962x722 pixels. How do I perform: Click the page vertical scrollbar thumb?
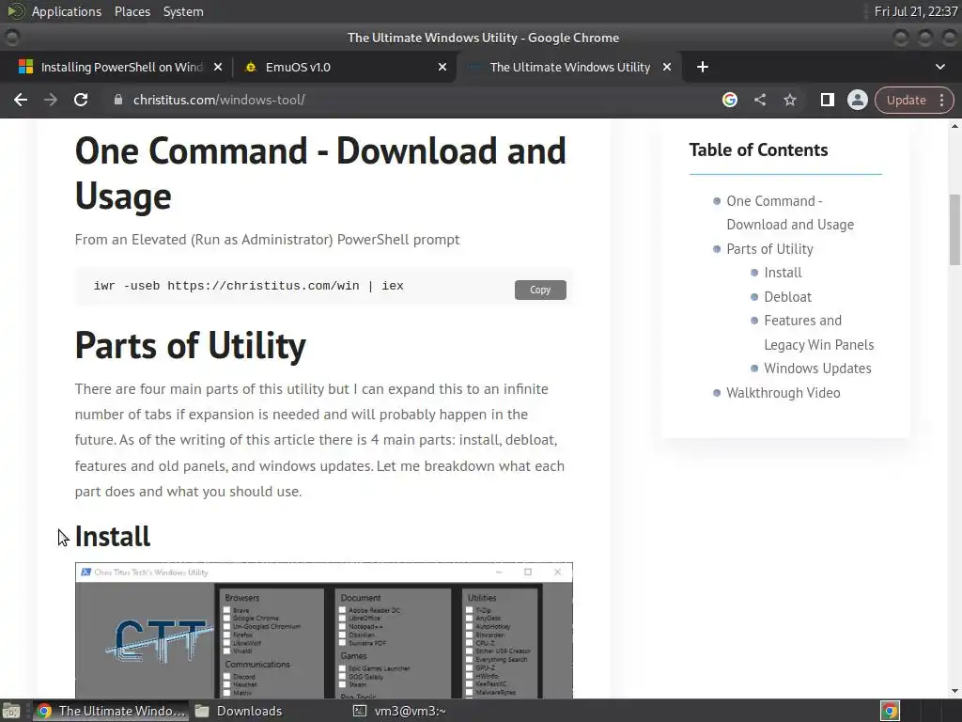pyautogui.click(x=954, y=229)
